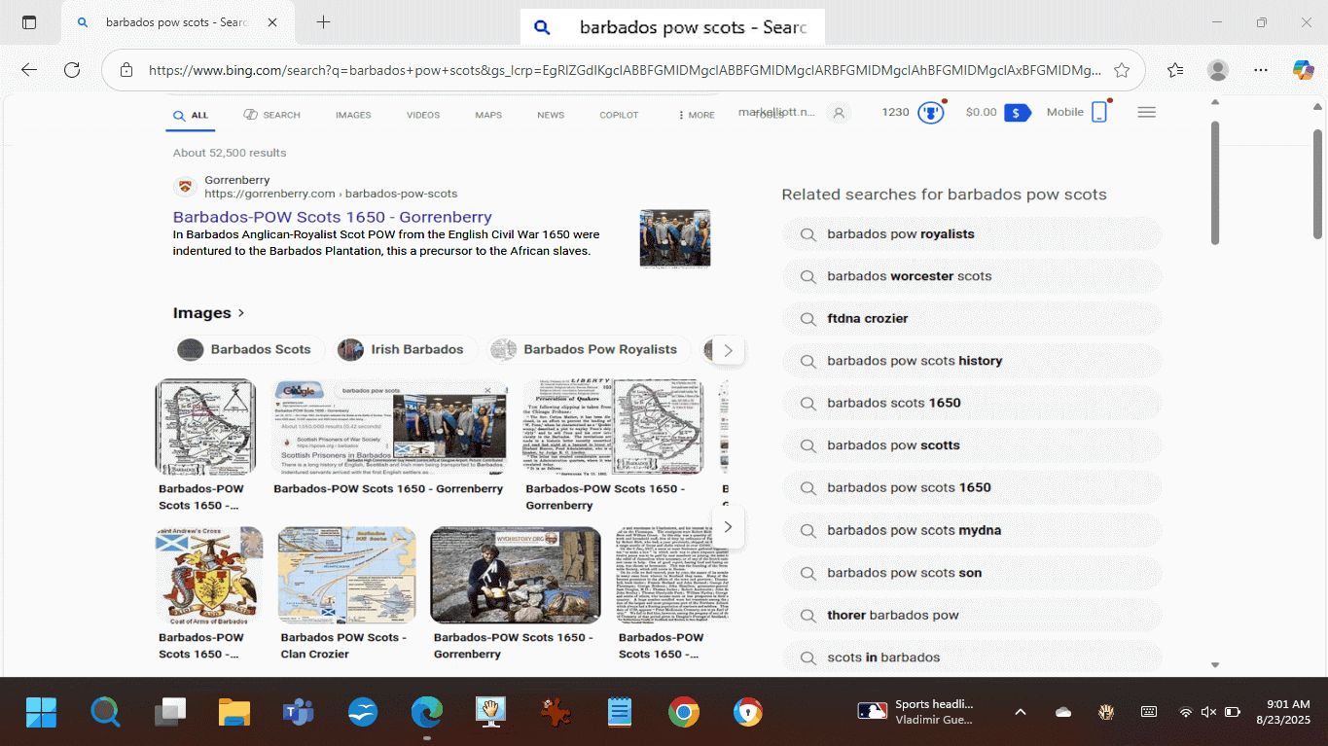Open Microsoft Rewards trophy icon
Screen dimensions: 1328x746
[x=931, y=113]
